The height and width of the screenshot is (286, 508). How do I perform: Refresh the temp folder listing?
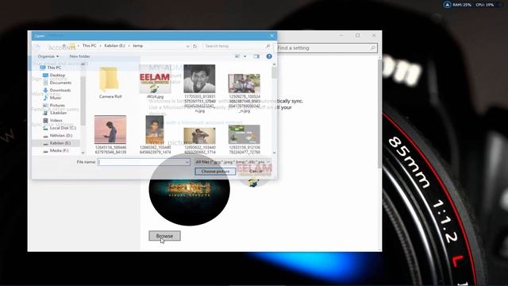(x=194, y=46)
